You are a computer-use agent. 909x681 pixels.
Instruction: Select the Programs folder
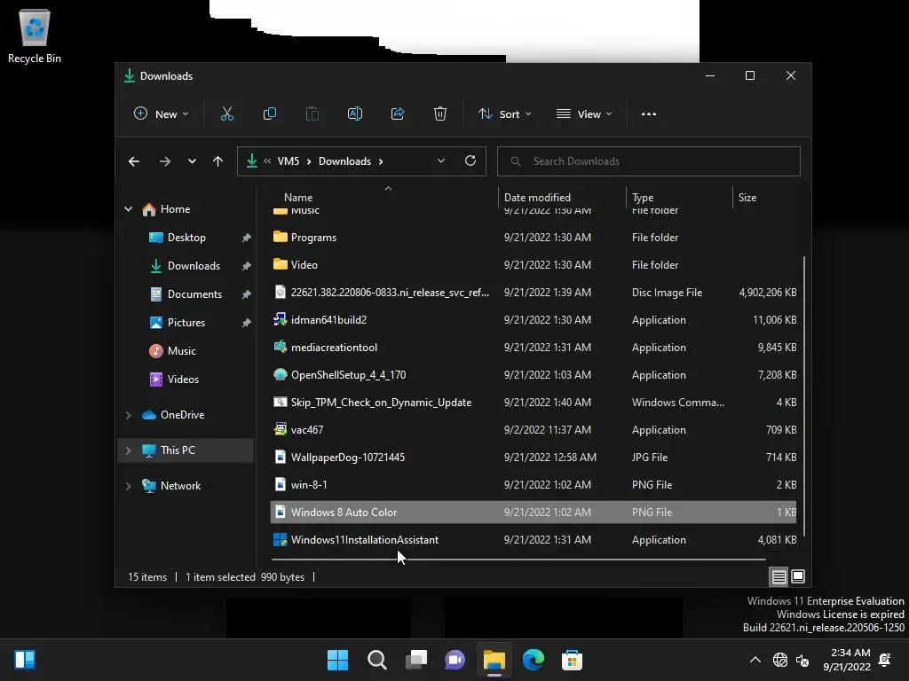click(534, 238)
